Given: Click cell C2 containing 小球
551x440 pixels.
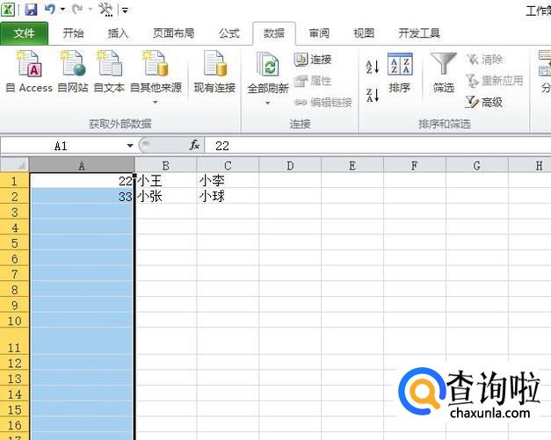Looking at the screenshot, I should coord(228,197).
